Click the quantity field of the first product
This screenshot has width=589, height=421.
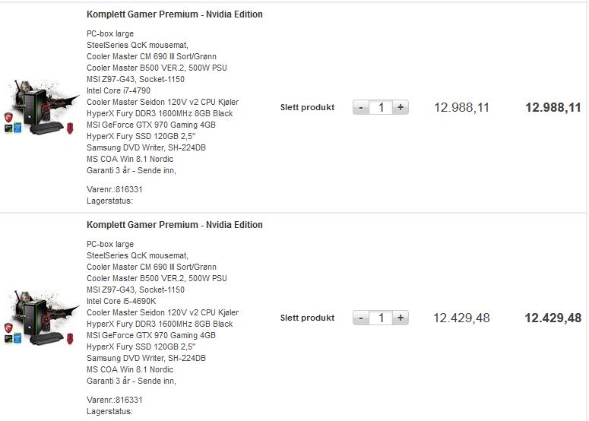pyautogui.click(x=381, y=107)
